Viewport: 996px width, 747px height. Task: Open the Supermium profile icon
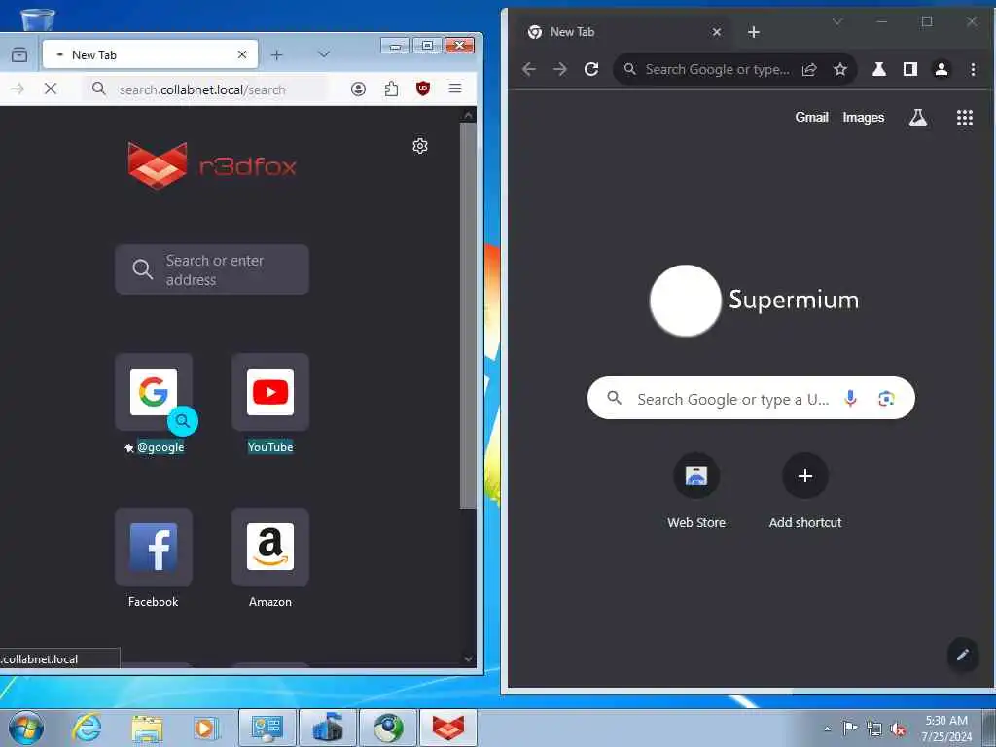942,69
